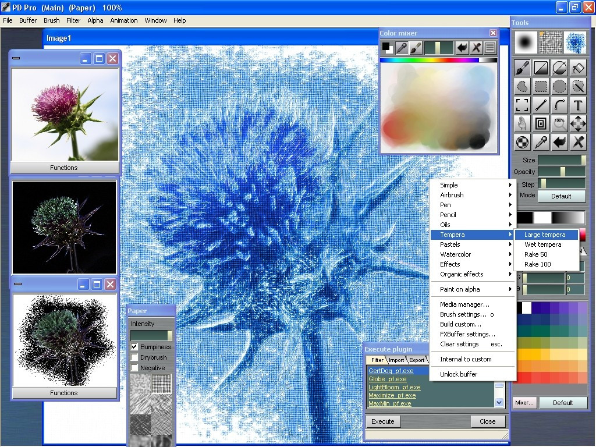
Task: Select the rectangular gradient fill tool
Action: tap(541, 69)
